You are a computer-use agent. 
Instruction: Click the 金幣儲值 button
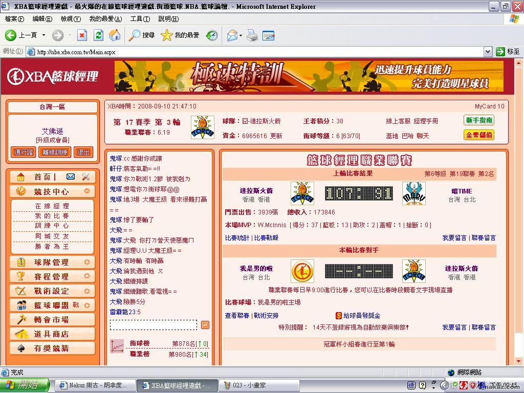tap(479, 135)
